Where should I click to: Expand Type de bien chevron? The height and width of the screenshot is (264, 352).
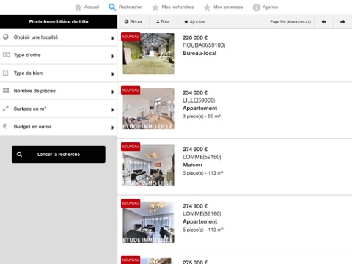coord(113,74)
